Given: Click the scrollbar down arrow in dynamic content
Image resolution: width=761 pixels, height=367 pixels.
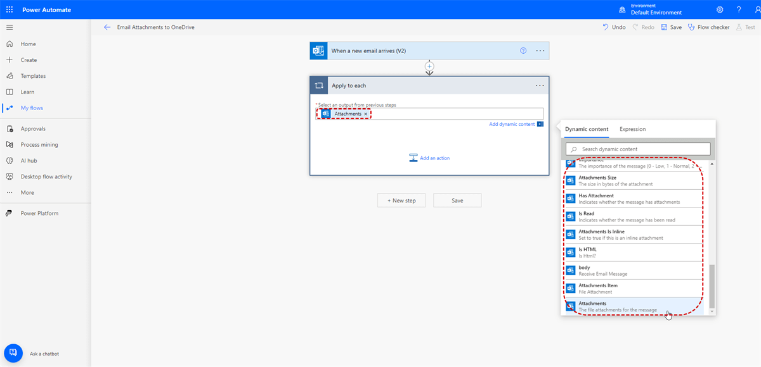Looking at the screenshot, I should (x=712, y=312).
